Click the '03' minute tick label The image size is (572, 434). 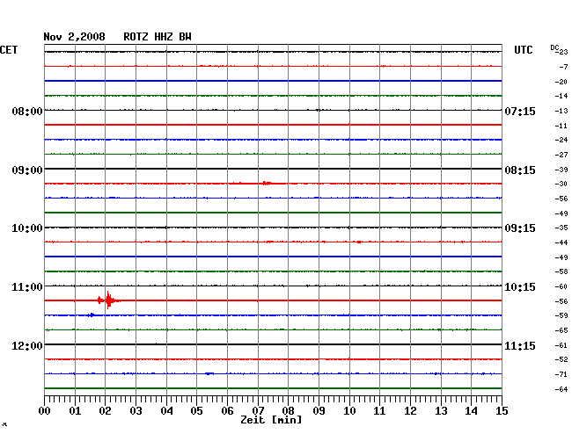(x=136, y=411)
